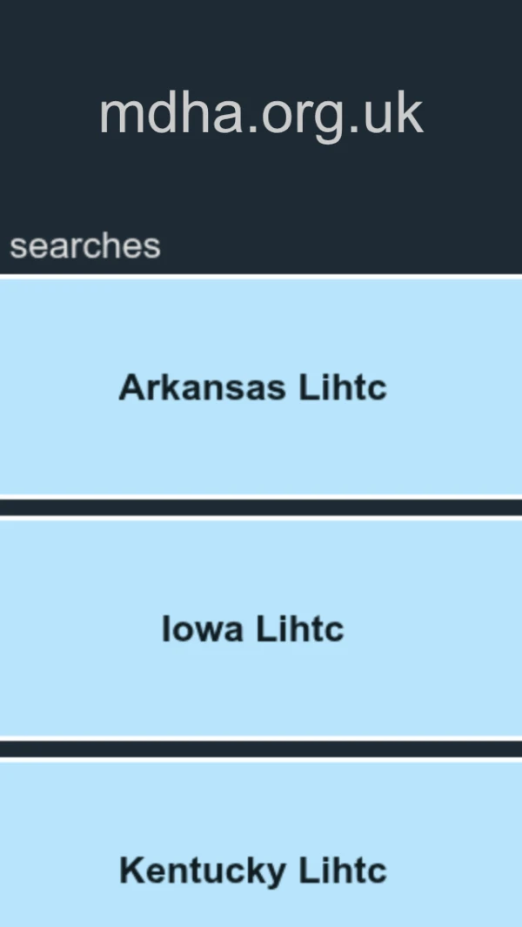Viewport: 522px width, 927px height.
Task: Click the mdha.org.uk domain title
Action: pyautogui.click(x=261, y=114)
